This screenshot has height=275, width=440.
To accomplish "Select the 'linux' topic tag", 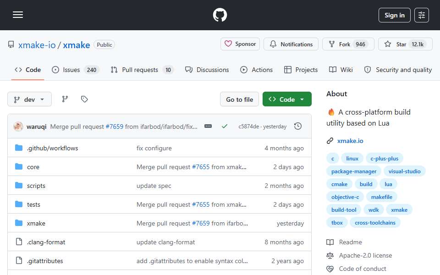I will tap(352, 159).
